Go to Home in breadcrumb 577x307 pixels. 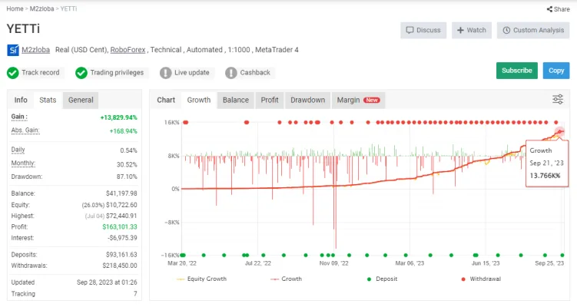click(x=15, y=8)
